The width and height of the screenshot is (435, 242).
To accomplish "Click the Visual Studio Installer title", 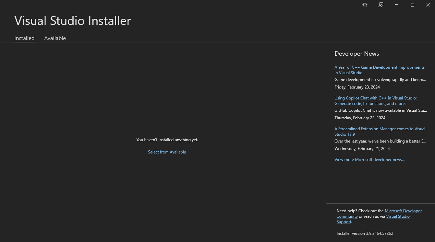I will coord(73,21).
